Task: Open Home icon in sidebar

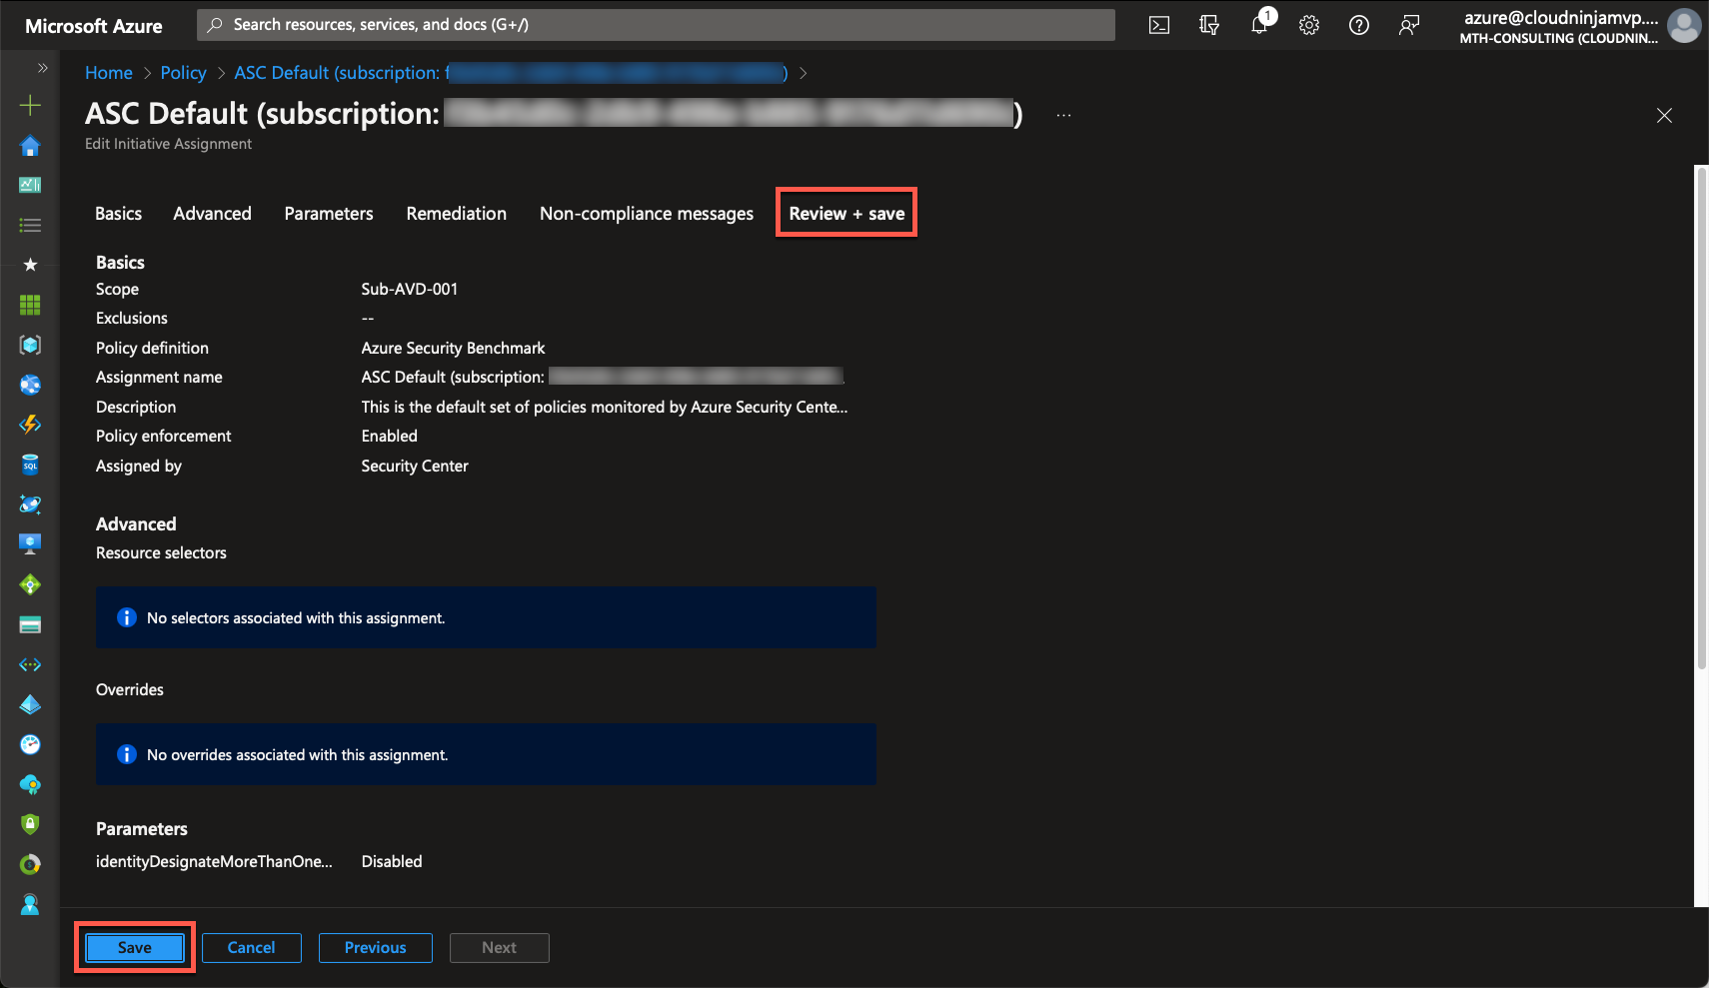Action: pyautogui.click(x=30, y=146)
